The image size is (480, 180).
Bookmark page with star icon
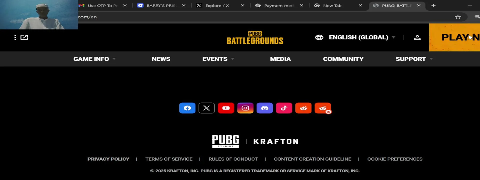[x=458, y=17]
